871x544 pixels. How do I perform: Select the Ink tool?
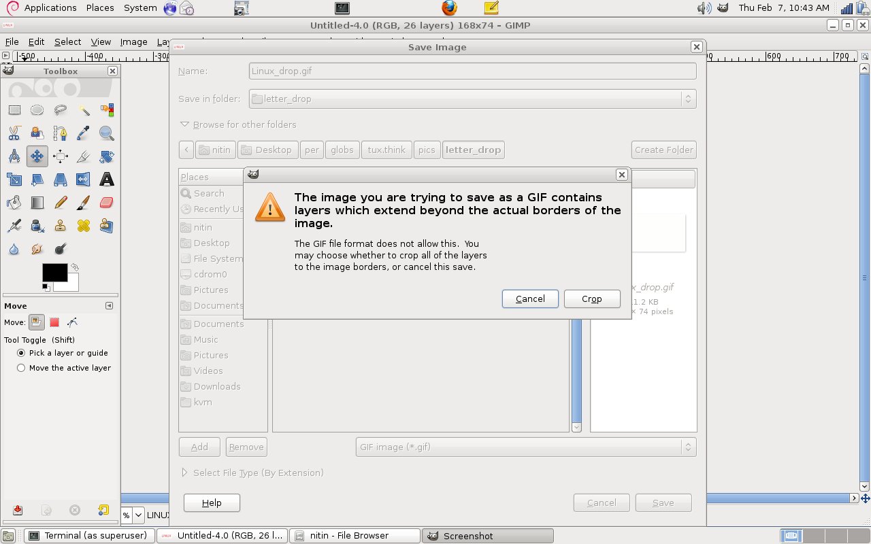point(37,226)
